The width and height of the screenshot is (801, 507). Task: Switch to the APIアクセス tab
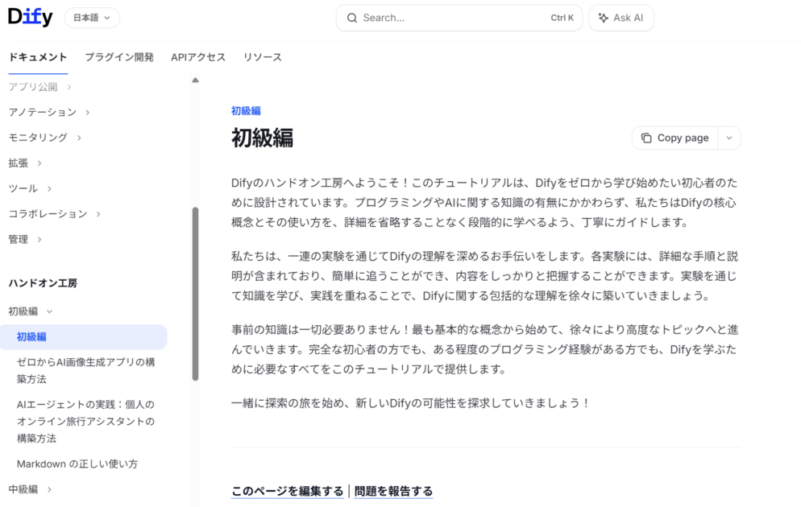click(x=198, y=57)
